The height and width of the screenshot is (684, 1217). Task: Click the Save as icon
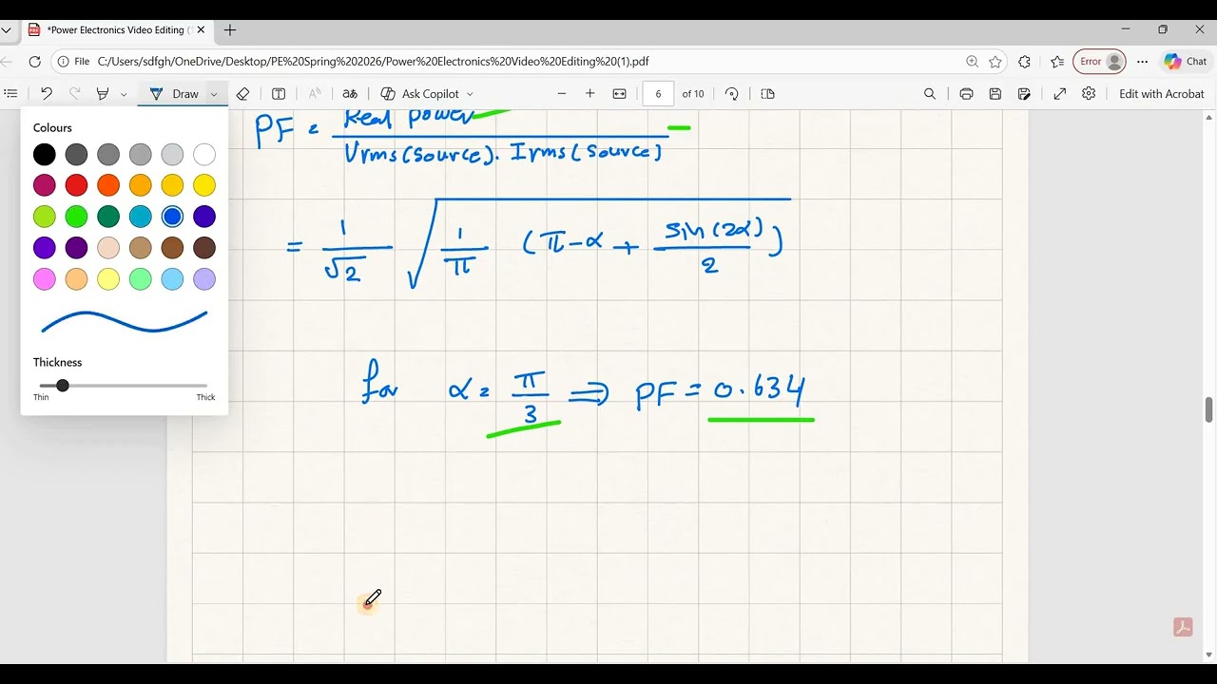click(x=1024, y=94)
